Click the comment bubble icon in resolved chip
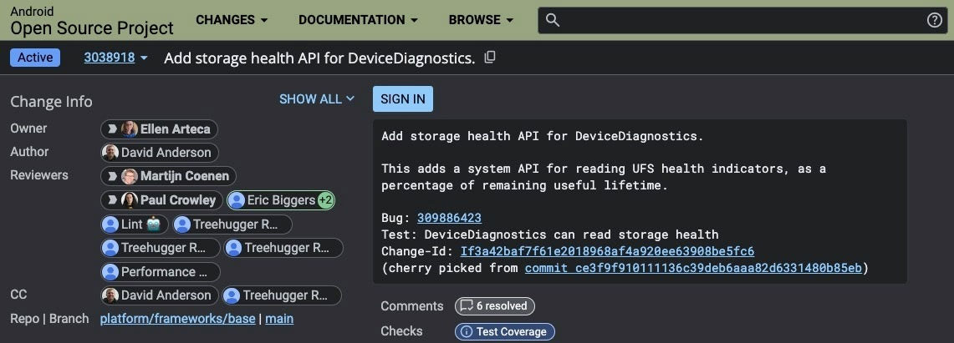 [466, 306]
